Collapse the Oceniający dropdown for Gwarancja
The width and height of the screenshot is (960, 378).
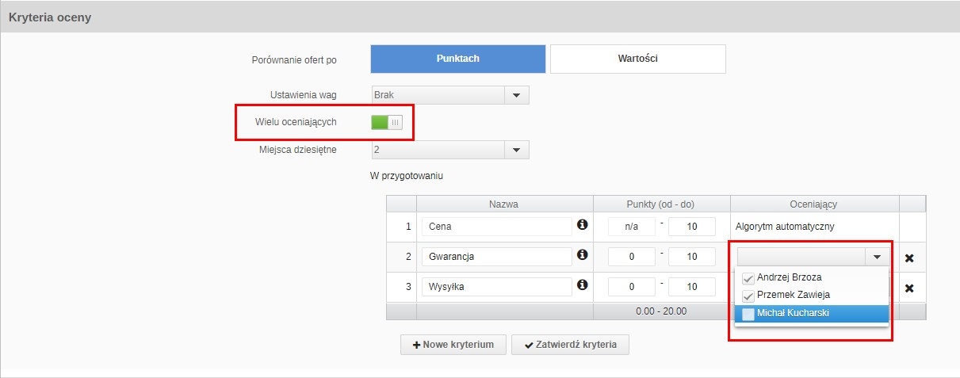[876, 257]
